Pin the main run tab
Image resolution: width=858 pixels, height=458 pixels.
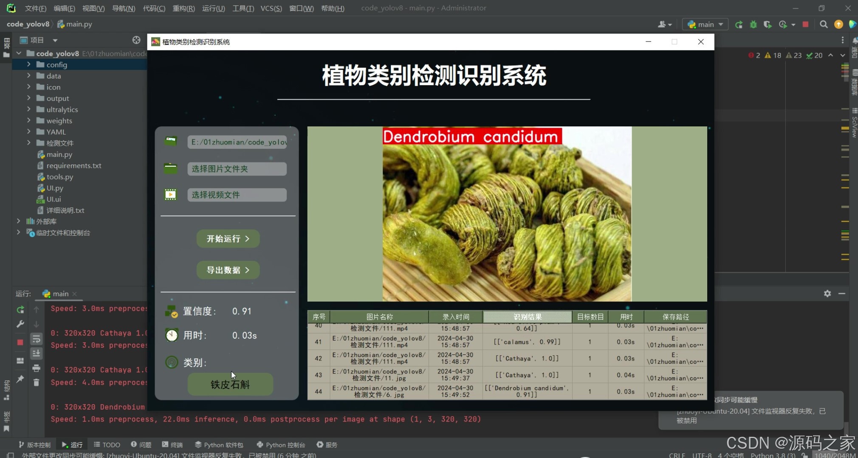click(x=20, y=379)
